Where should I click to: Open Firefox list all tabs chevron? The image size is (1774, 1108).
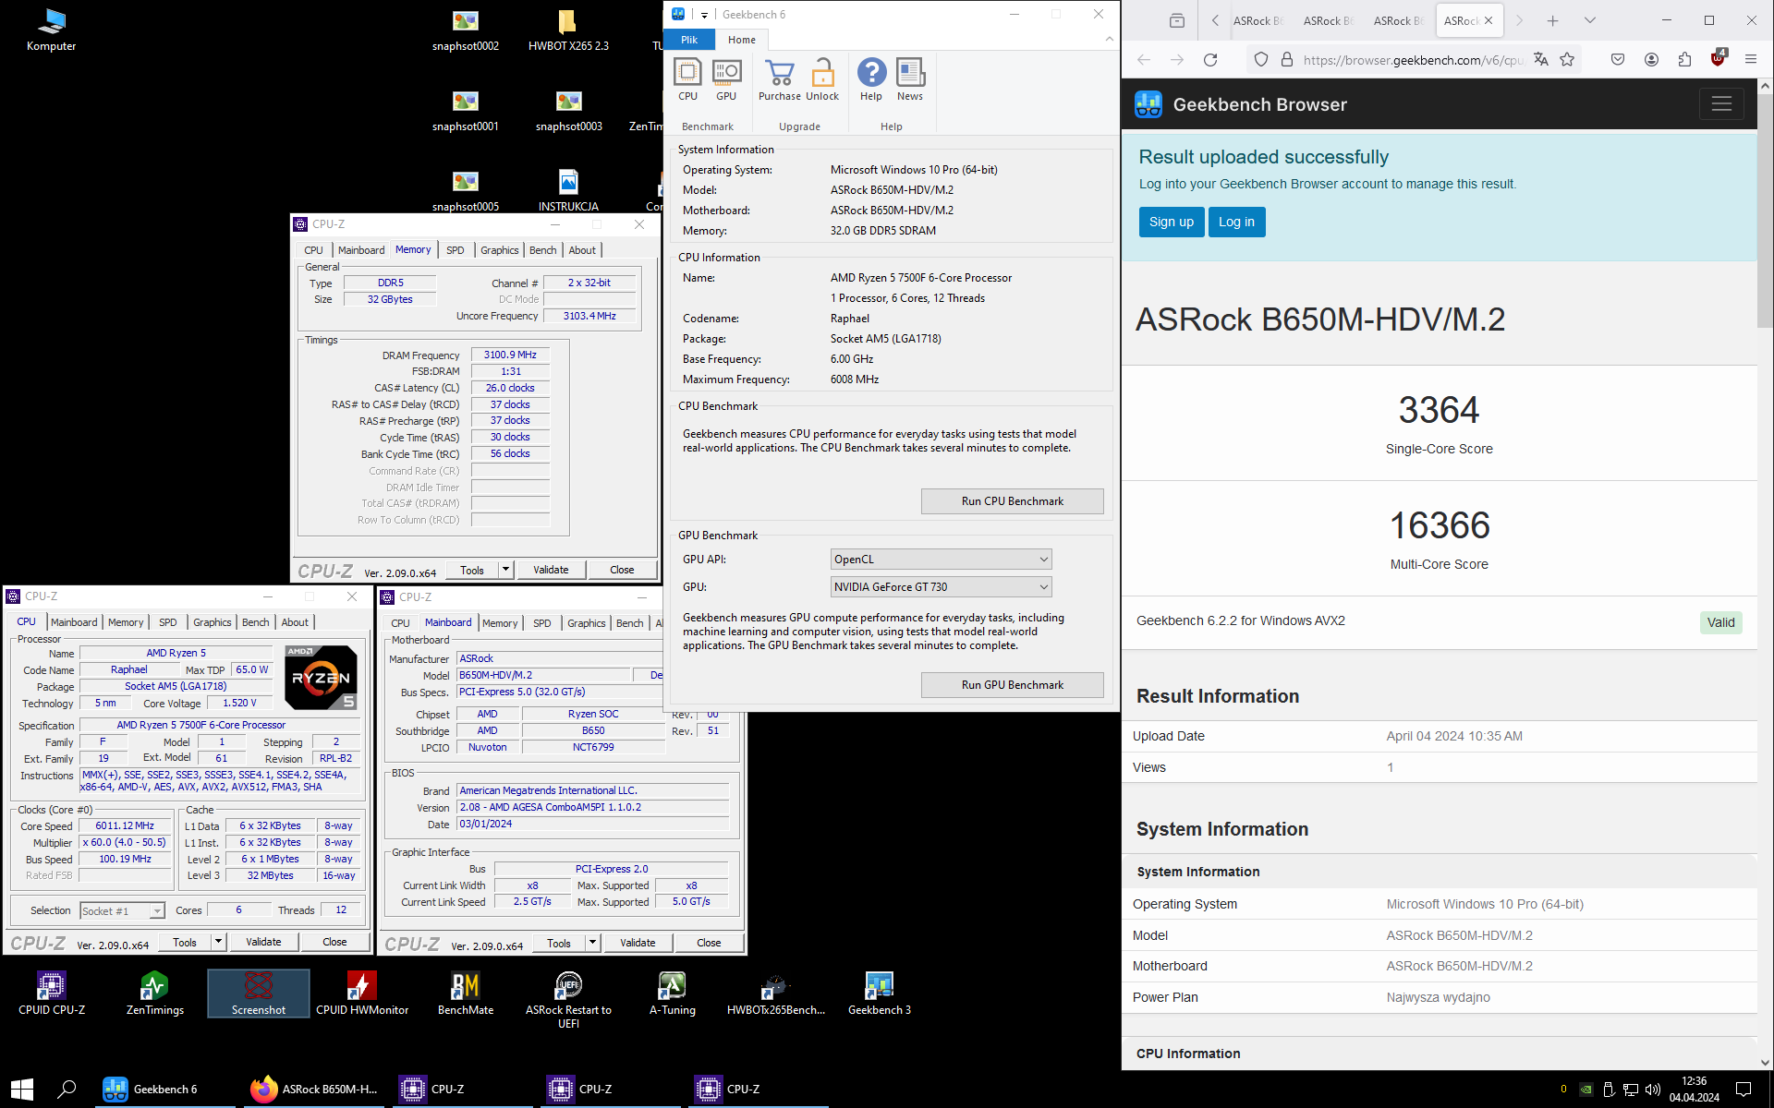tap(1590, 20)
